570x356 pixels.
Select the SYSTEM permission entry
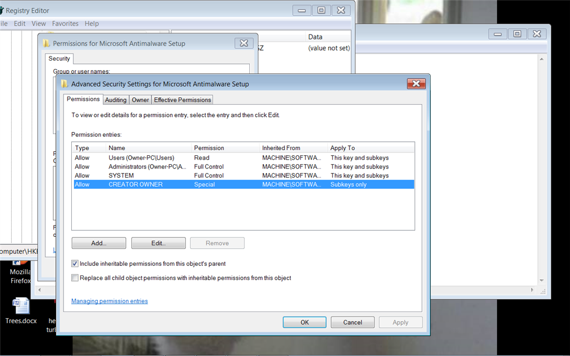click(244, 175)
